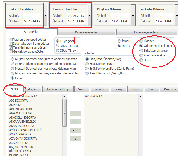Select Şirketten alınanlar radio button
178x157 pixels.
pyautogui.click(x=141, y=51)
